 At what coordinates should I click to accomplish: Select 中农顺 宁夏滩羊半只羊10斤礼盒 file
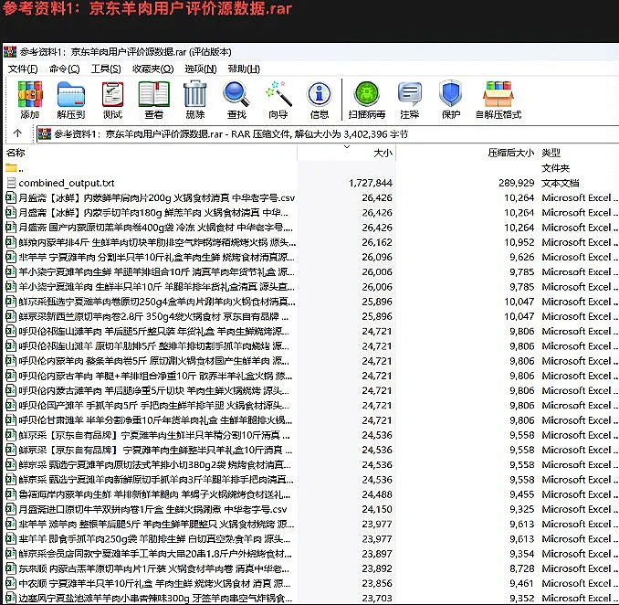tap(155, 583)
